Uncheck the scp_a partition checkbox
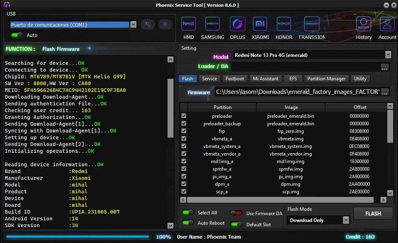 pyautogui.click(x=184, y=191)
